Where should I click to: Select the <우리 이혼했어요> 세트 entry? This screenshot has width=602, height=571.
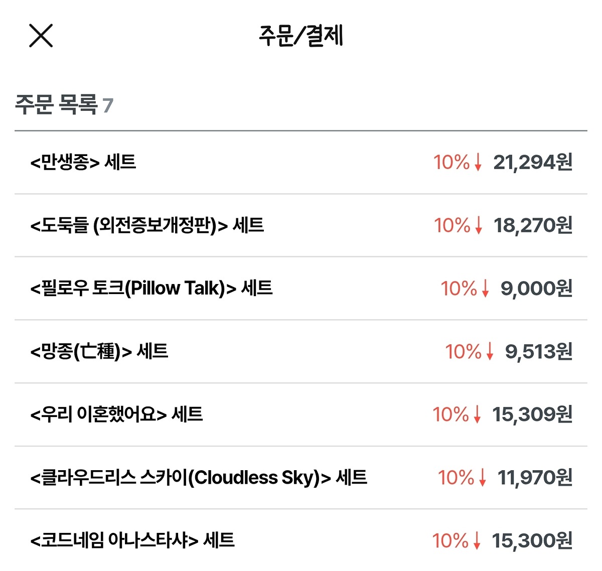pyautogui.click(x=301, y=415)
